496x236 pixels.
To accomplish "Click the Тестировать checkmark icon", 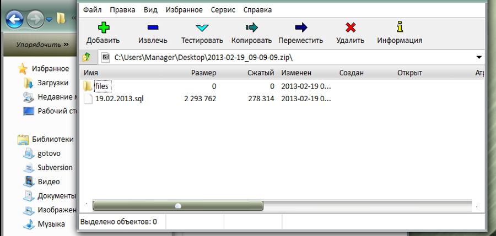I will pyautogui.click(x=202, y=28).
